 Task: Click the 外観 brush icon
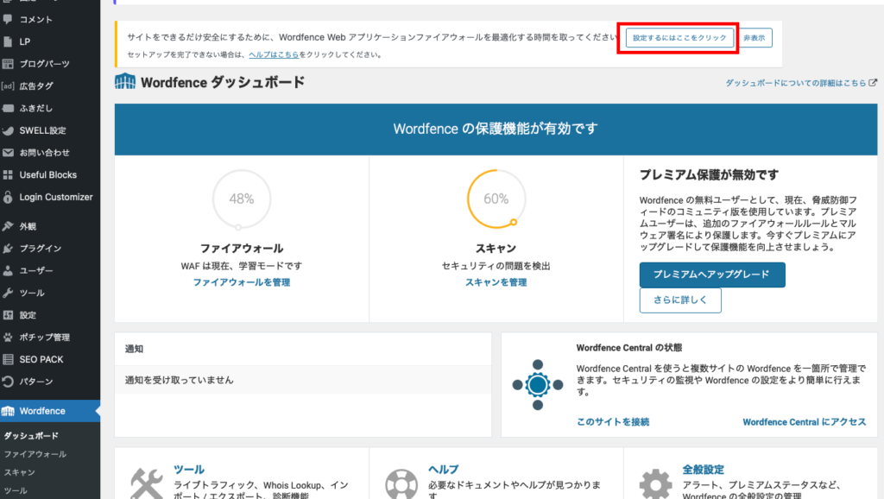click(x=8, y=226)
